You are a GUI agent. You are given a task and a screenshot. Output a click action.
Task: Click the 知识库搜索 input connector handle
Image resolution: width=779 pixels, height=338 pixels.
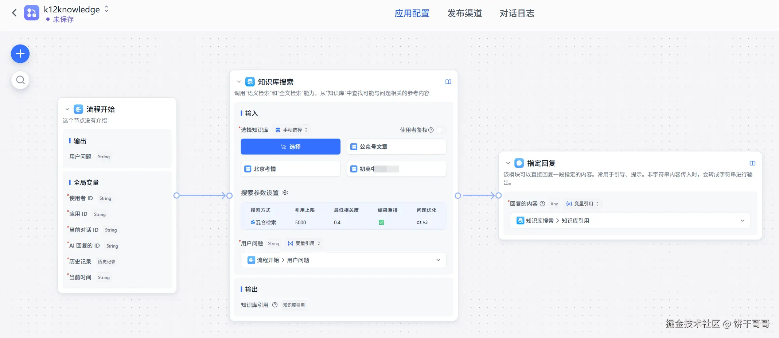[x=230, y=196]
